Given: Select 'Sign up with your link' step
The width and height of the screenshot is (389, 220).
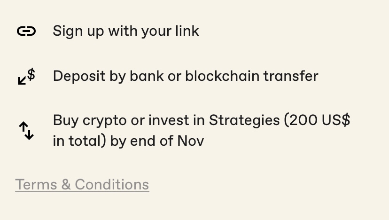Looking at the screenshot, I should click(126, 31).
